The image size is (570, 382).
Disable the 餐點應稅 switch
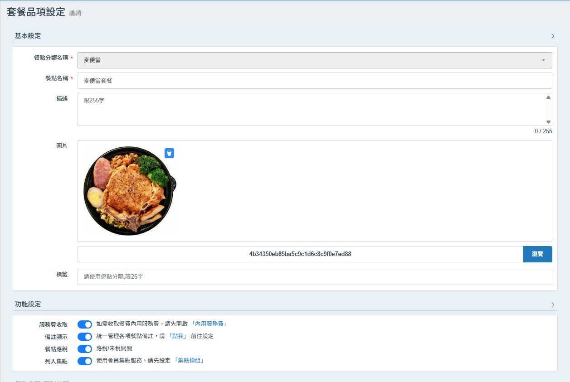coord(85,348)
